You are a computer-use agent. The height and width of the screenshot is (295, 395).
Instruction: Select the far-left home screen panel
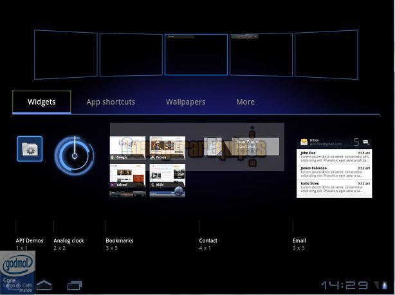(x=66, y=55)
